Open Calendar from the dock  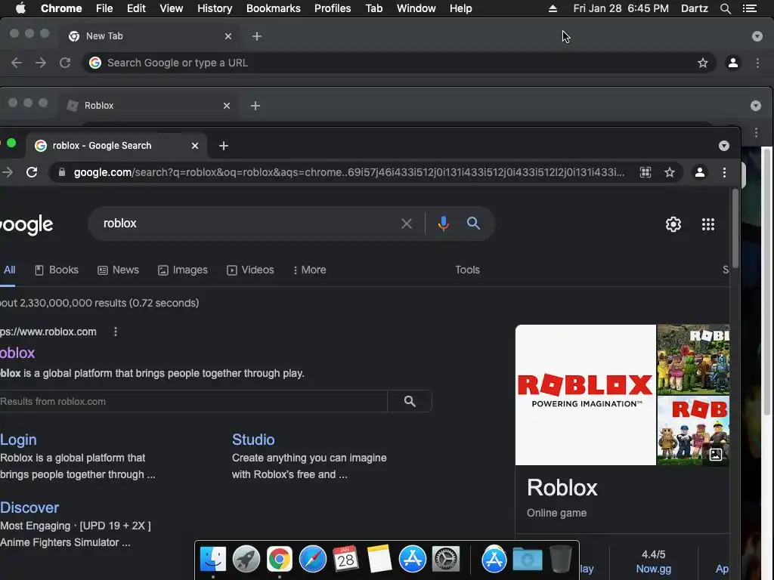click(345, 560)
